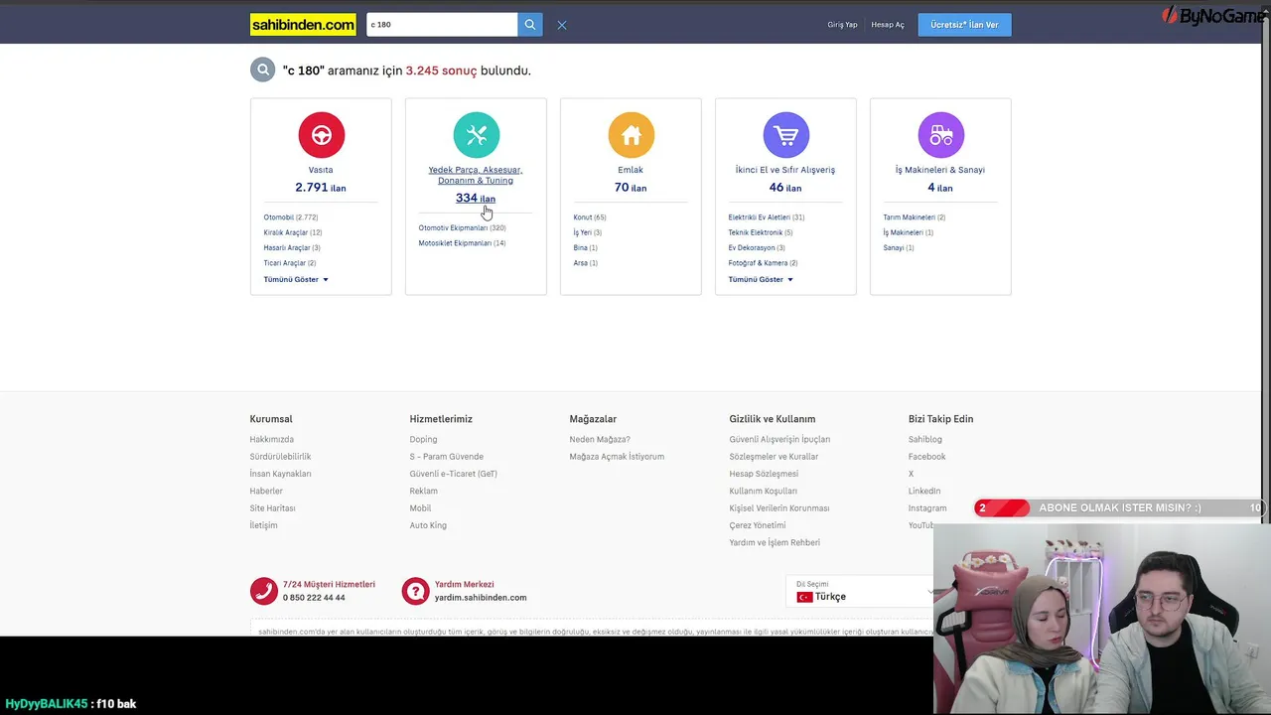This screenshot has width=1271, height=715.
Task: Open Auto King footer link
Action: (x=428, y=525)
